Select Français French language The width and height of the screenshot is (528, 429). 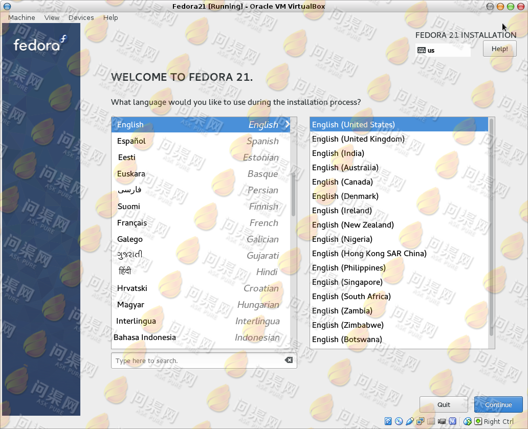pos(201,223)
